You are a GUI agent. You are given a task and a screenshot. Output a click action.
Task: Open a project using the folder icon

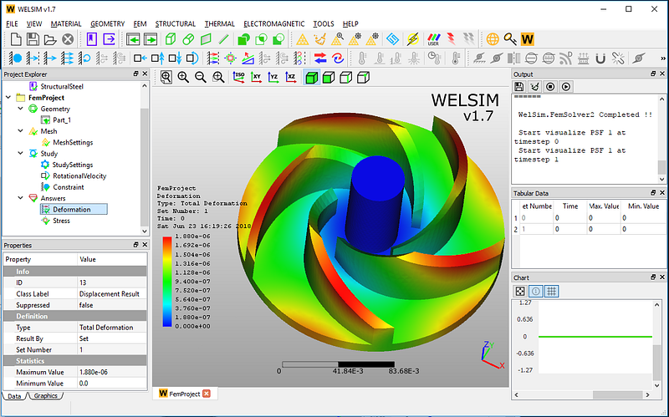[x=50, y=39]
